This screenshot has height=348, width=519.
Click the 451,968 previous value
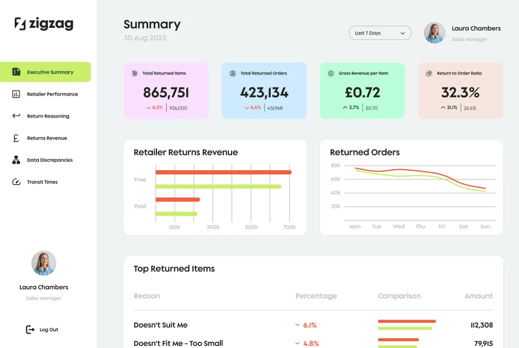[275, 108]
